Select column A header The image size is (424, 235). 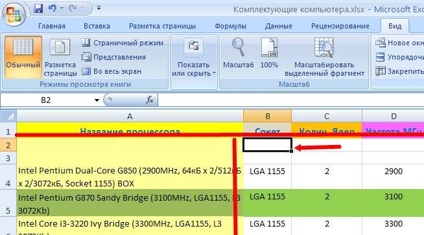tap(130, 116)
